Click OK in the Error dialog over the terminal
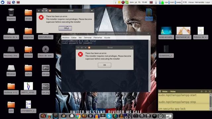 pos(105,65)
